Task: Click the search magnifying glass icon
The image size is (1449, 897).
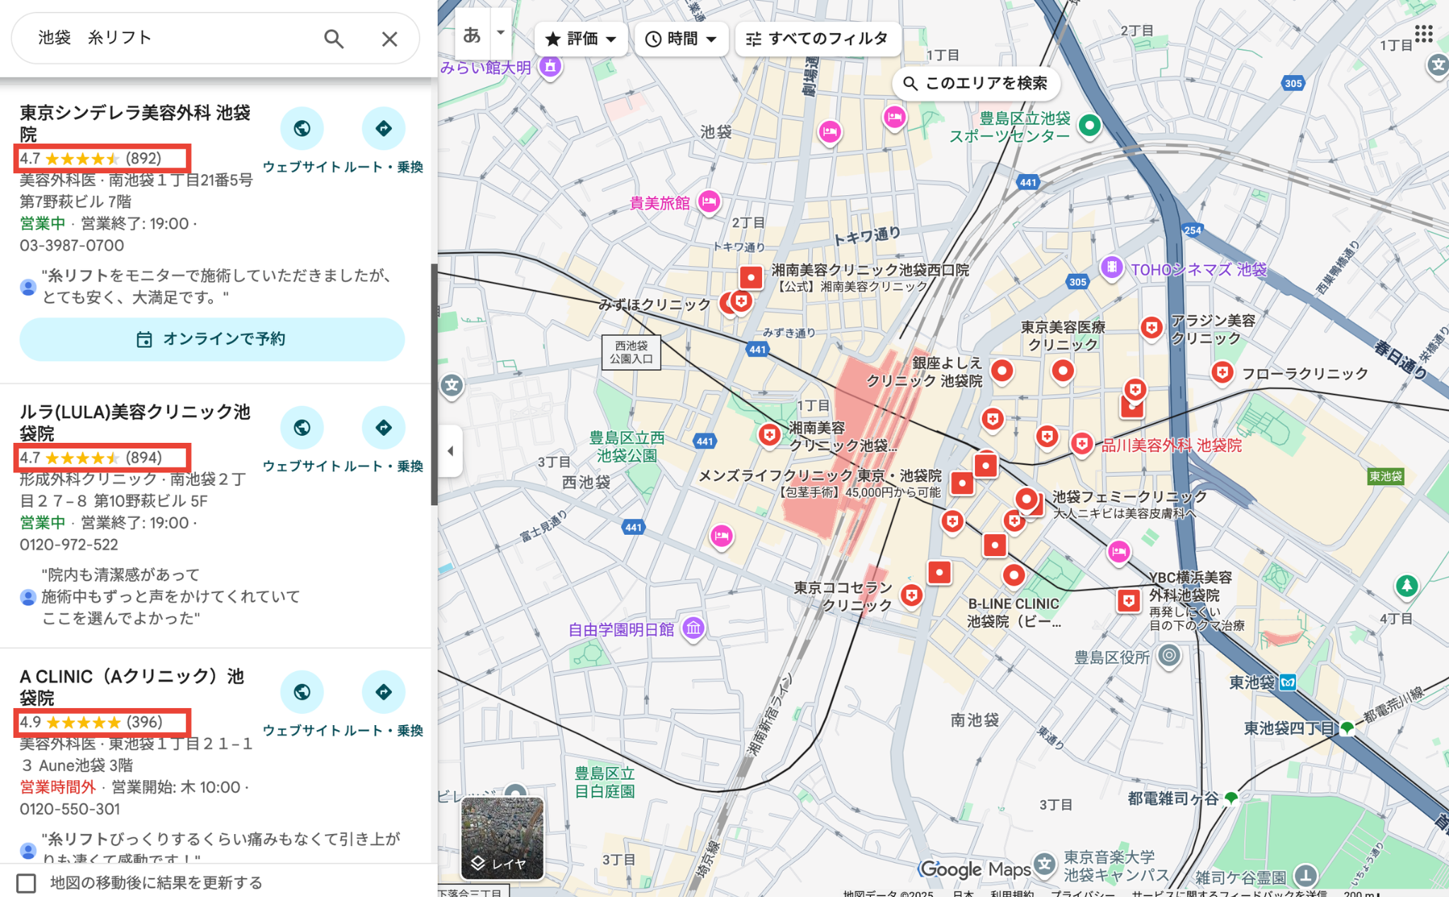Action: (x=334, y=39)
